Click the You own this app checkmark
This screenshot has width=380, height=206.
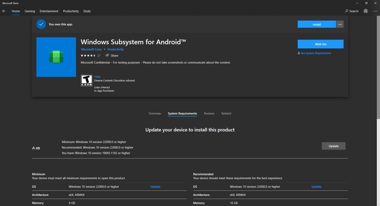coord(41,24)
